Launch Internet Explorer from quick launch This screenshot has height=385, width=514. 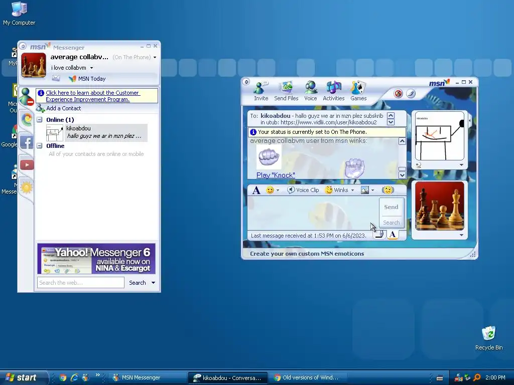tap(74, 377)
